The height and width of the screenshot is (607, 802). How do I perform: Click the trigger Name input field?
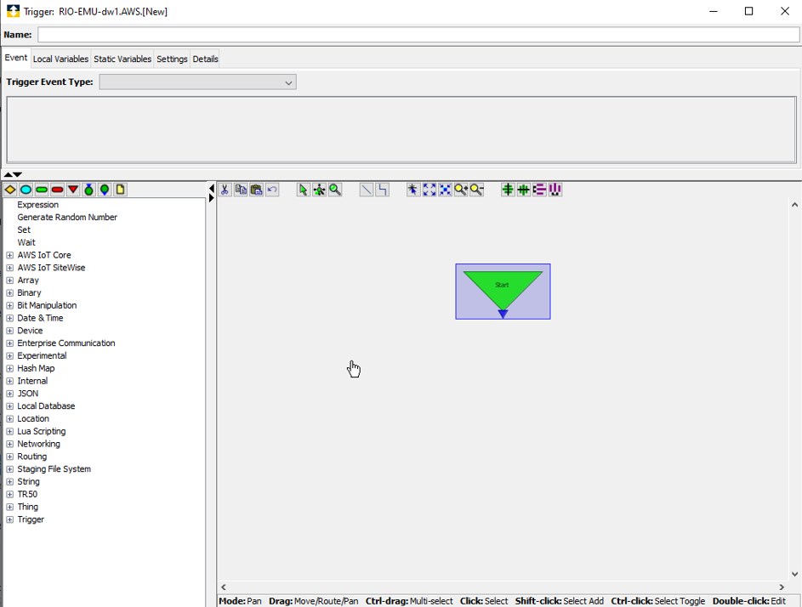tap(418, 35)
